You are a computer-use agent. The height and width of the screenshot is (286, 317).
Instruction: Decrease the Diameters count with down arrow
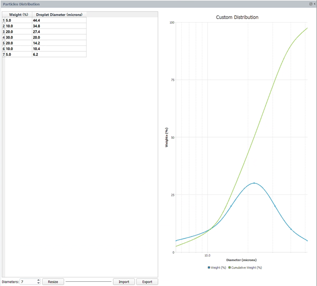(x=39, y=283)
